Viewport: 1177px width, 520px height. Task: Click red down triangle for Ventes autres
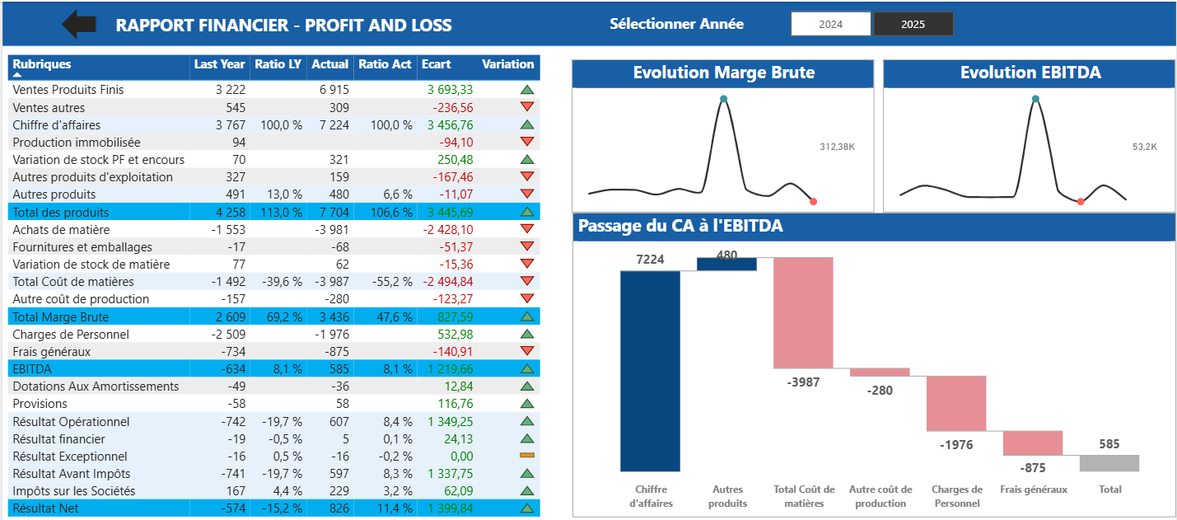pos(527,107)
